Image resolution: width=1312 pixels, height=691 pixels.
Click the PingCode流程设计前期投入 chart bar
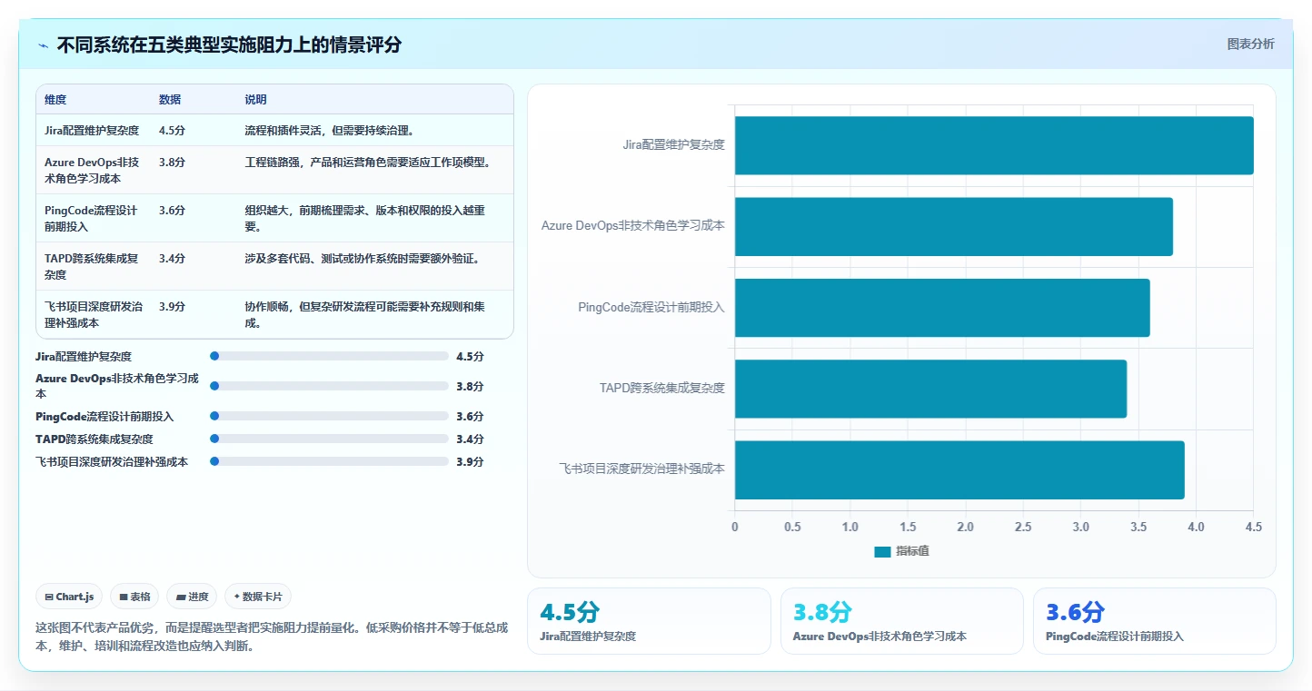[942, 308]
